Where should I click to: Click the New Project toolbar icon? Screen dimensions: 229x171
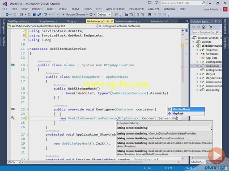(x=21, y=14)
